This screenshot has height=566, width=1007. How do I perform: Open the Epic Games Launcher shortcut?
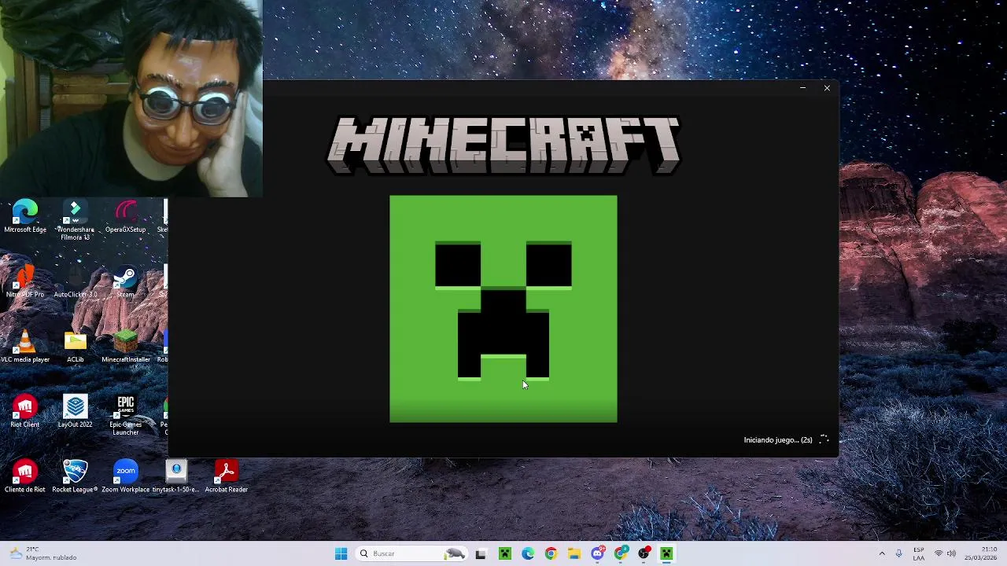coord(126,415)
